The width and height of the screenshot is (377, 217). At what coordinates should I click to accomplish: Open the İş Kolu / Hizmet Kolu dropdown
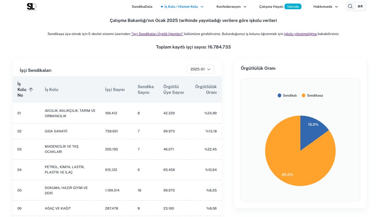pos(182,6)
